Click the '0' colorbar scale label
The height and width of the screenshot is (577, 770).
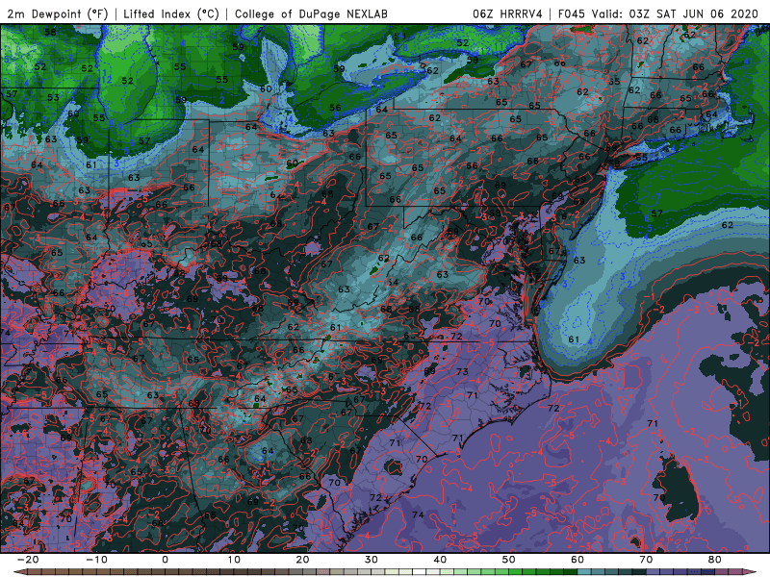165,560
